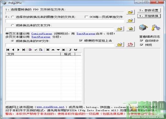Click the 格式 column header
Screen dimensions: 166x119
click(68, 54)
